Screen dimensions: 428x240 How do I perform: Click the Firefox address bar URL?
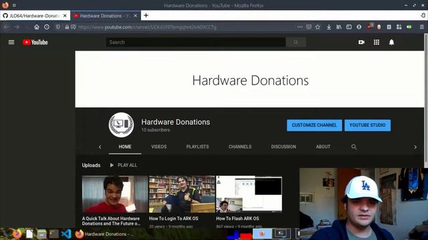click(x=147, y=27)
